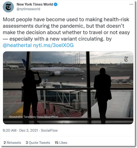Click the Alessandra Tarantino photo credit
Screen dimensions: 137x148
[x=34, y=117]
